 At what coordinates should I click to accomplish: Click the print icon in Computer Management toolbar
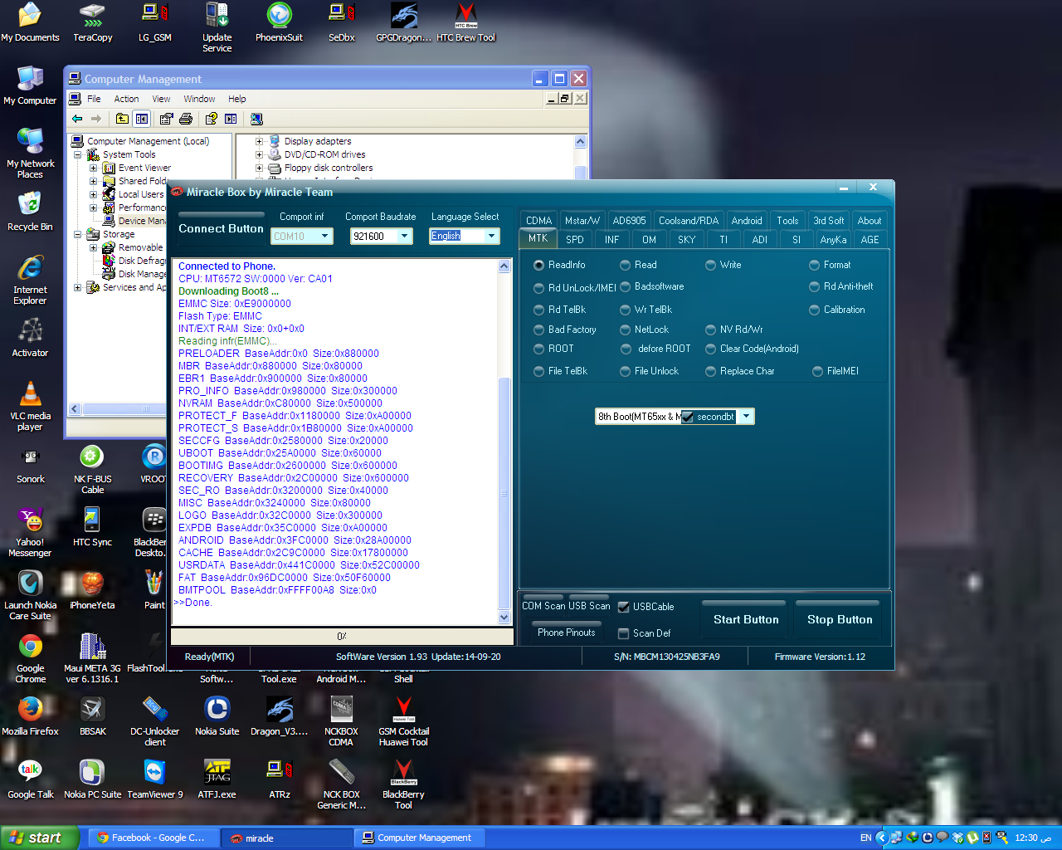[186, 119]
